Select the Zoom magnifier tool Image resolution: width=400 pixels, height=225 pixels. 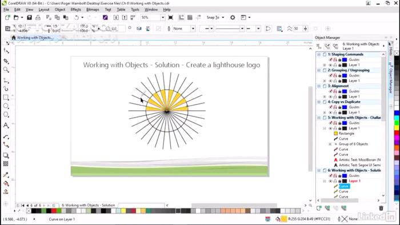pyautogui.click(x=6, y=70)
